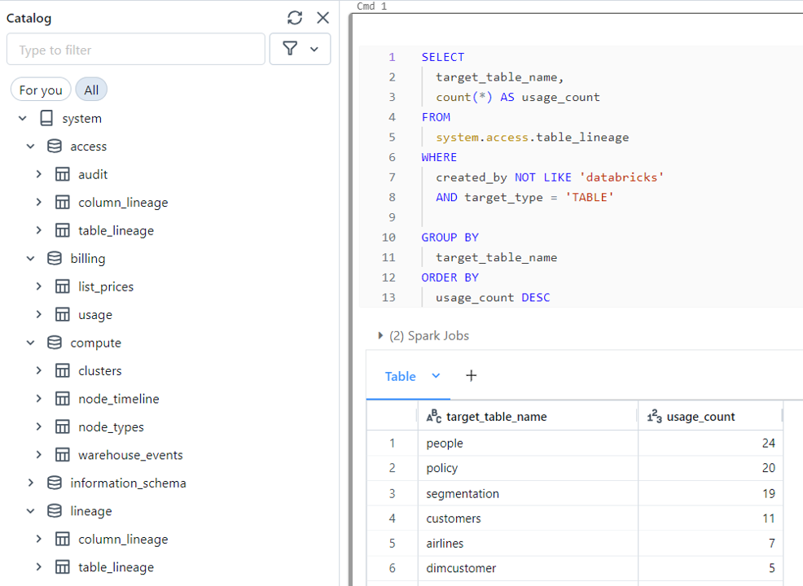Open the Table tab dropdown chevron

435,376
